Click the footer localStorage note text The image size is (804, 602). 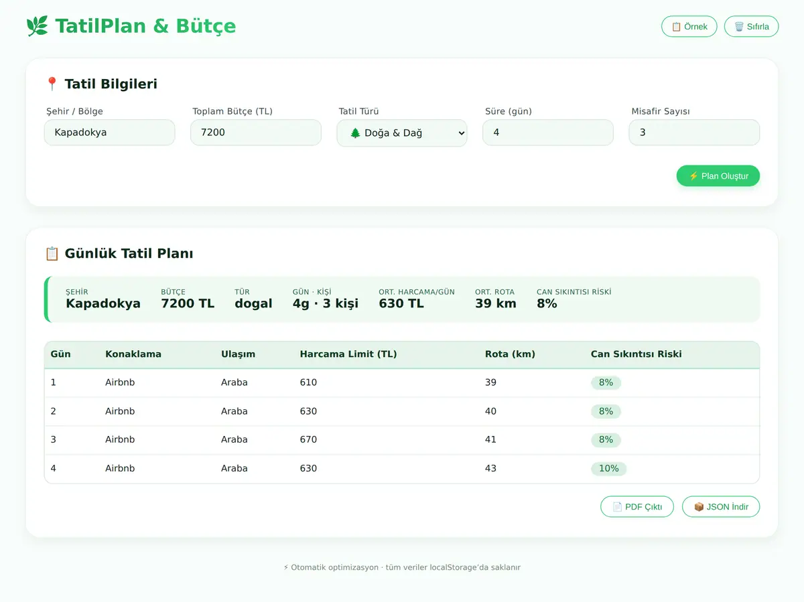[402, 567]
